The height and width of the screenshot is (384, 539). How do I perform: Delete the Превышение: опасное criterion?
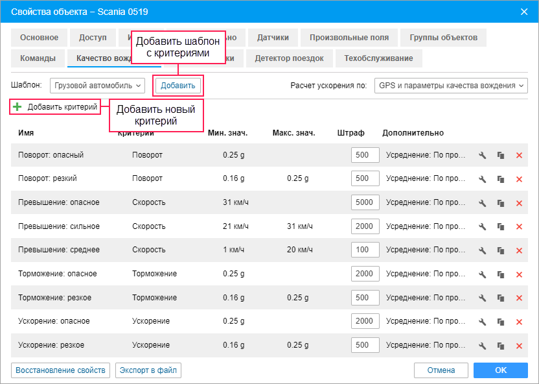(518, 203)
